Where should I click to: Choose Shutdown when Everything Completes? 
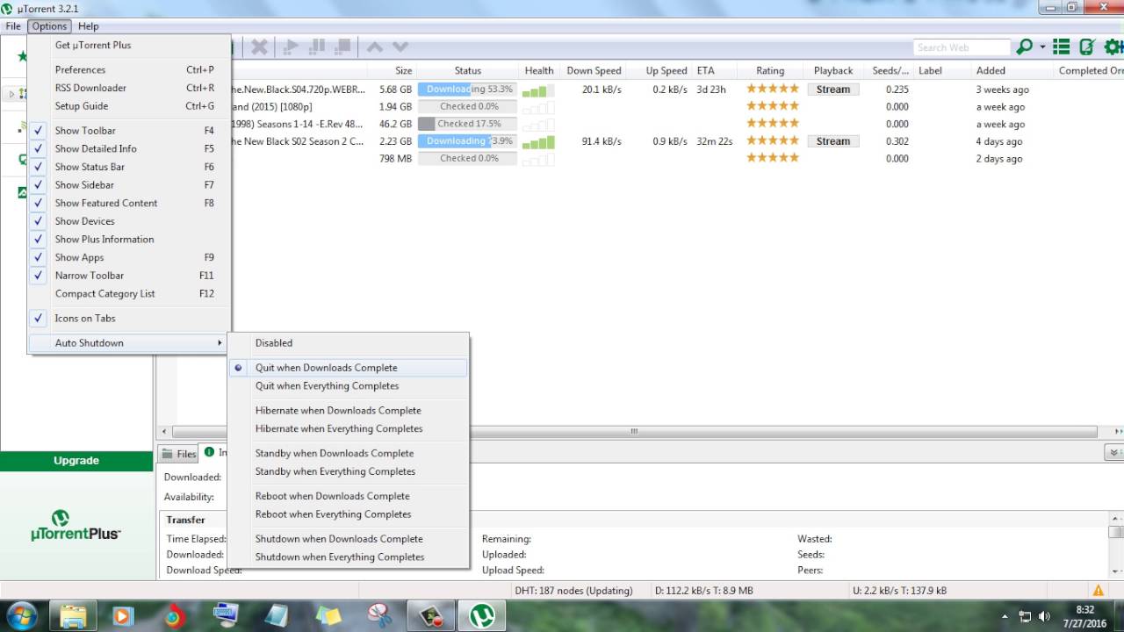tap(348, 557)
